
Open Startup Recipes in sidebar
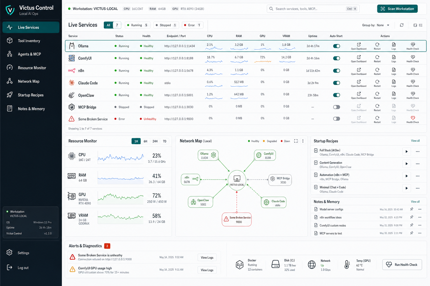(31, 95)
